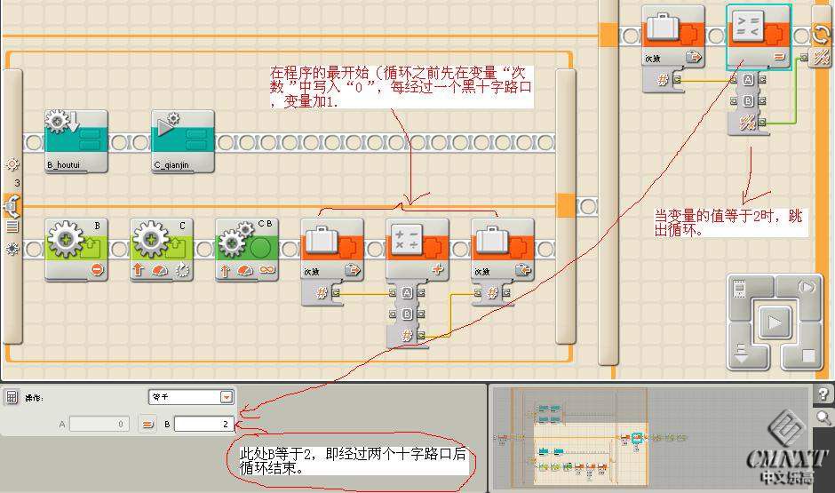Click the A value field showing 0

pos(99,424)
